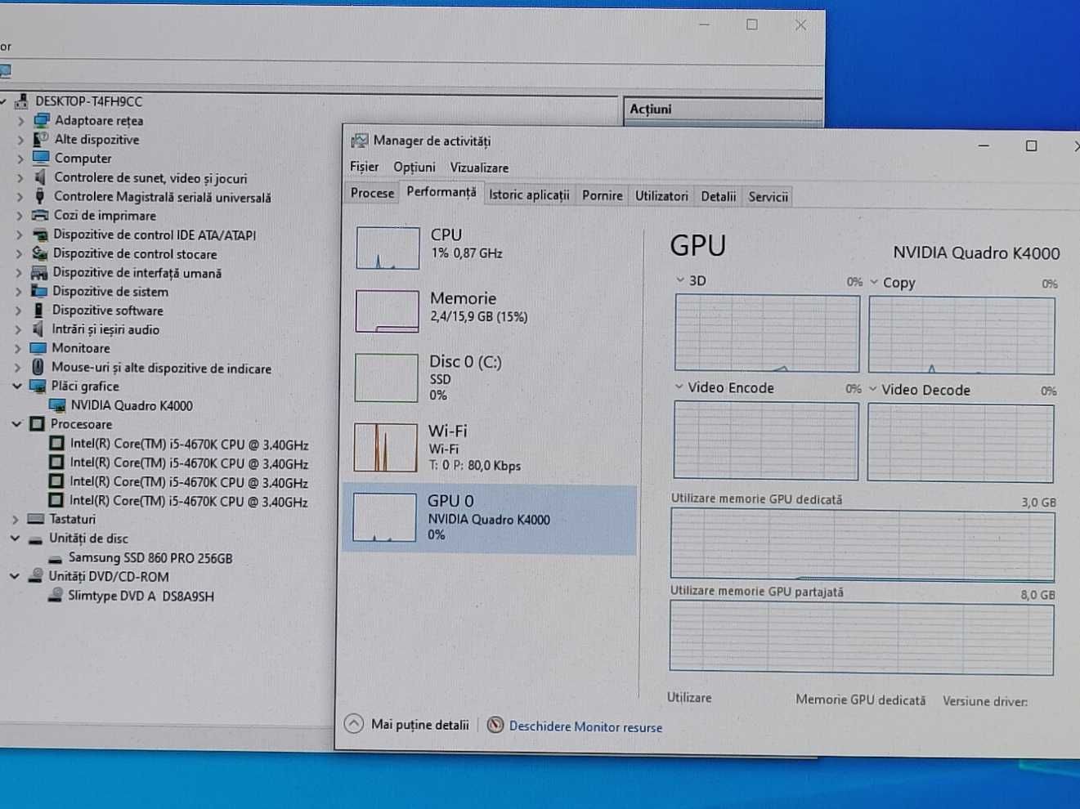Open the Copy graph engine dropdown
This screenshot has height=809, width=1080.
pyautogui.click(x=874, y=282)
